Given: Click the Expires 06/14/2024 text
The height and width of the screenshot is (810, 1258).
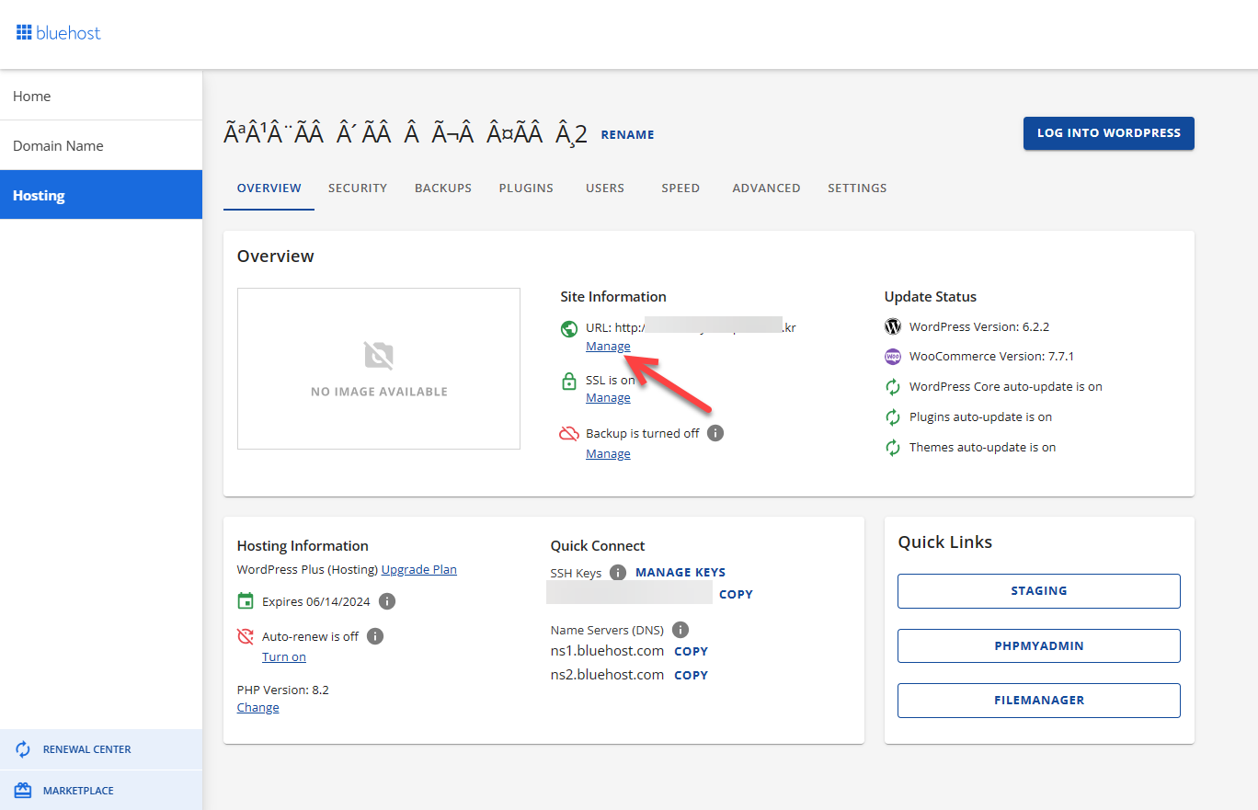Looking at the screenshot, I should tap(316, 601).
